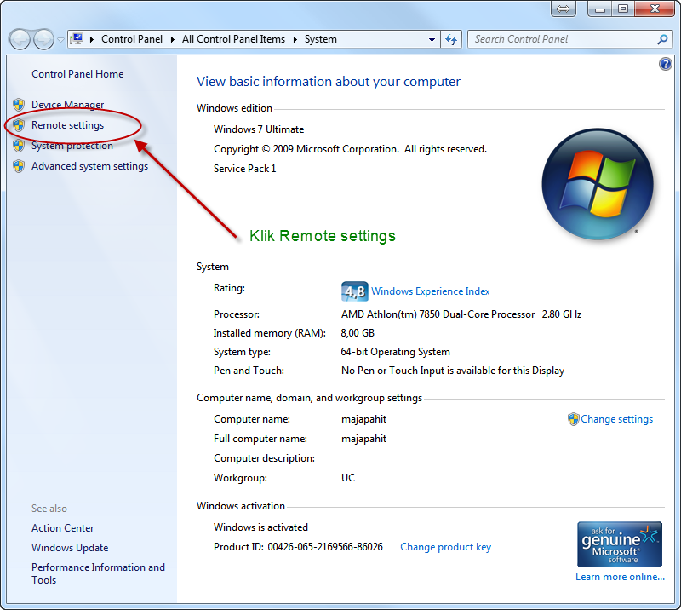
Task: Click the genuine Microsoft software badge
Action: coord(619,544)
